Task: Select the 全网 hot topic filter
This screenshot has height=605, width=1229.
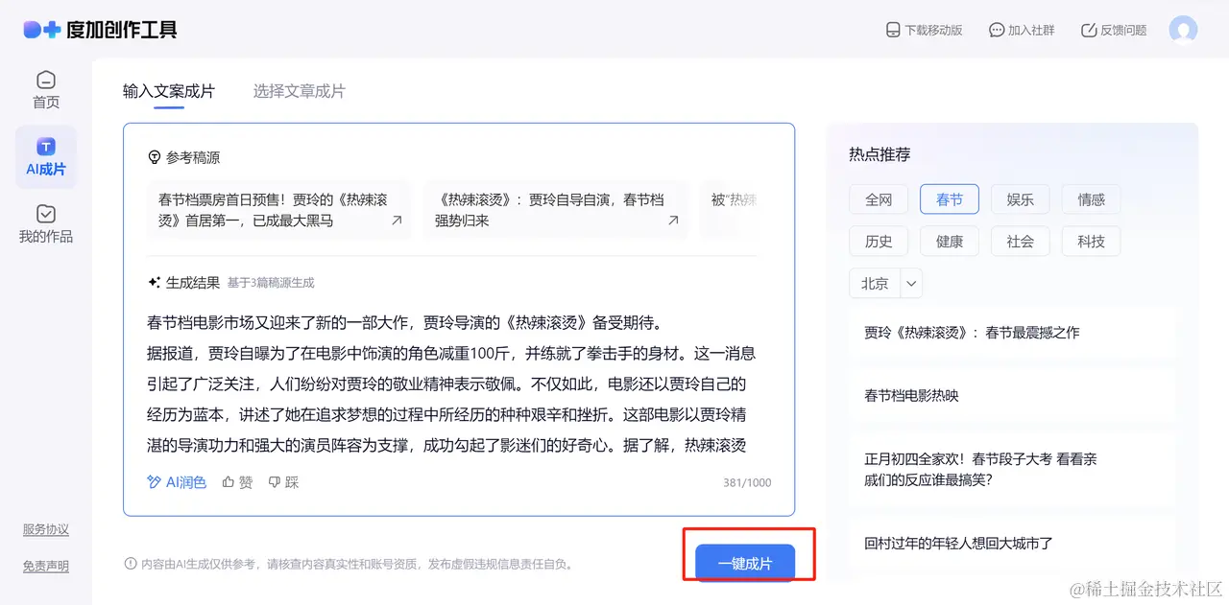Action: [x=879, y=199]
